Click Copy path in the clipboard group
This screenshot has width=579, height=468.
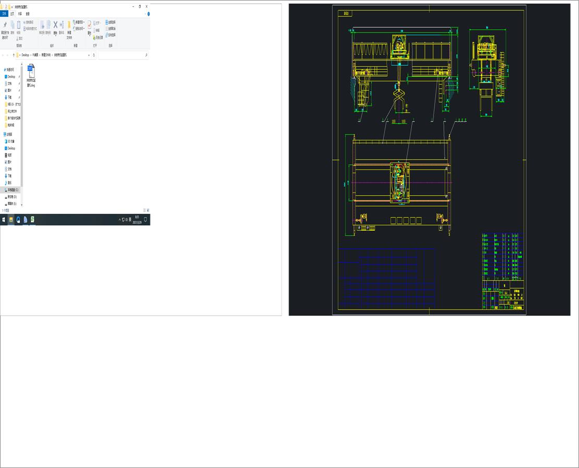29,22
